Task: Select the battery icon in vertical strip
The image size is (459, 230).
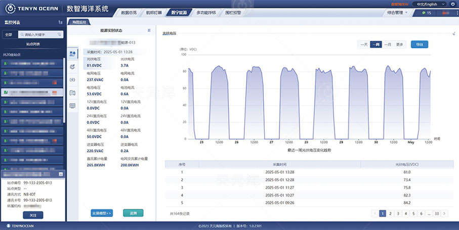Action: (72, 93)
